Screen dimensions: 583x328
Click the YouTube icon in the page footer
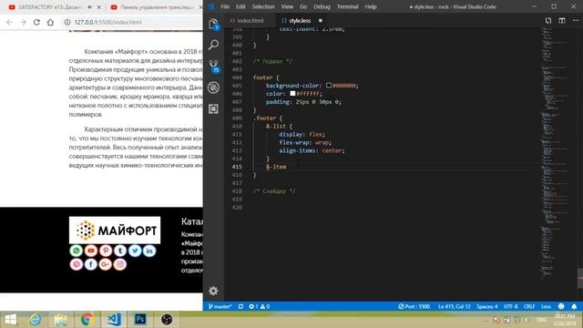pos(91,251)
